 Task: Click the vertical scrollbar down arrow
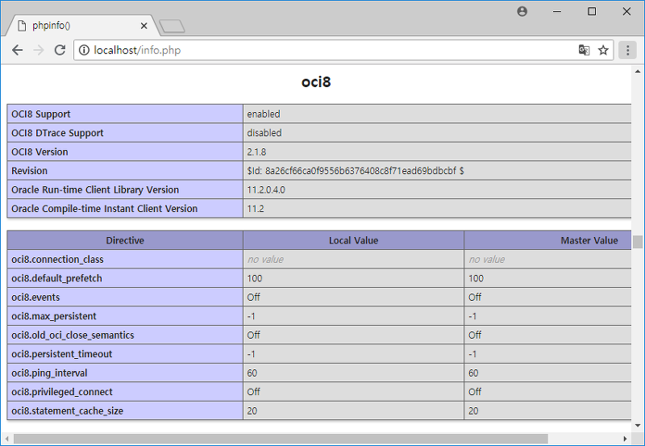tap(638, 425)
